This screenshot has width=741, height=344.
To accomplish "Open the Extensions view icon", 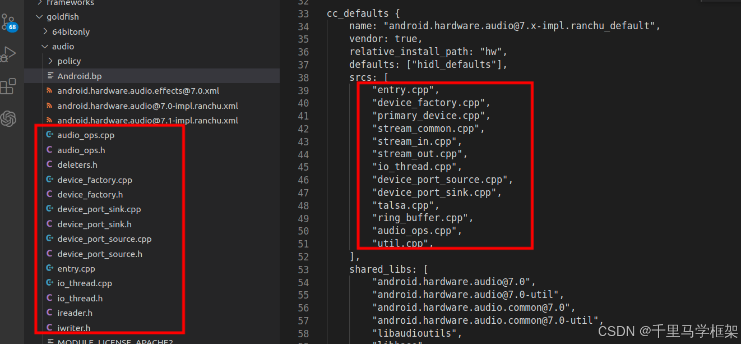I will point(8,86).
